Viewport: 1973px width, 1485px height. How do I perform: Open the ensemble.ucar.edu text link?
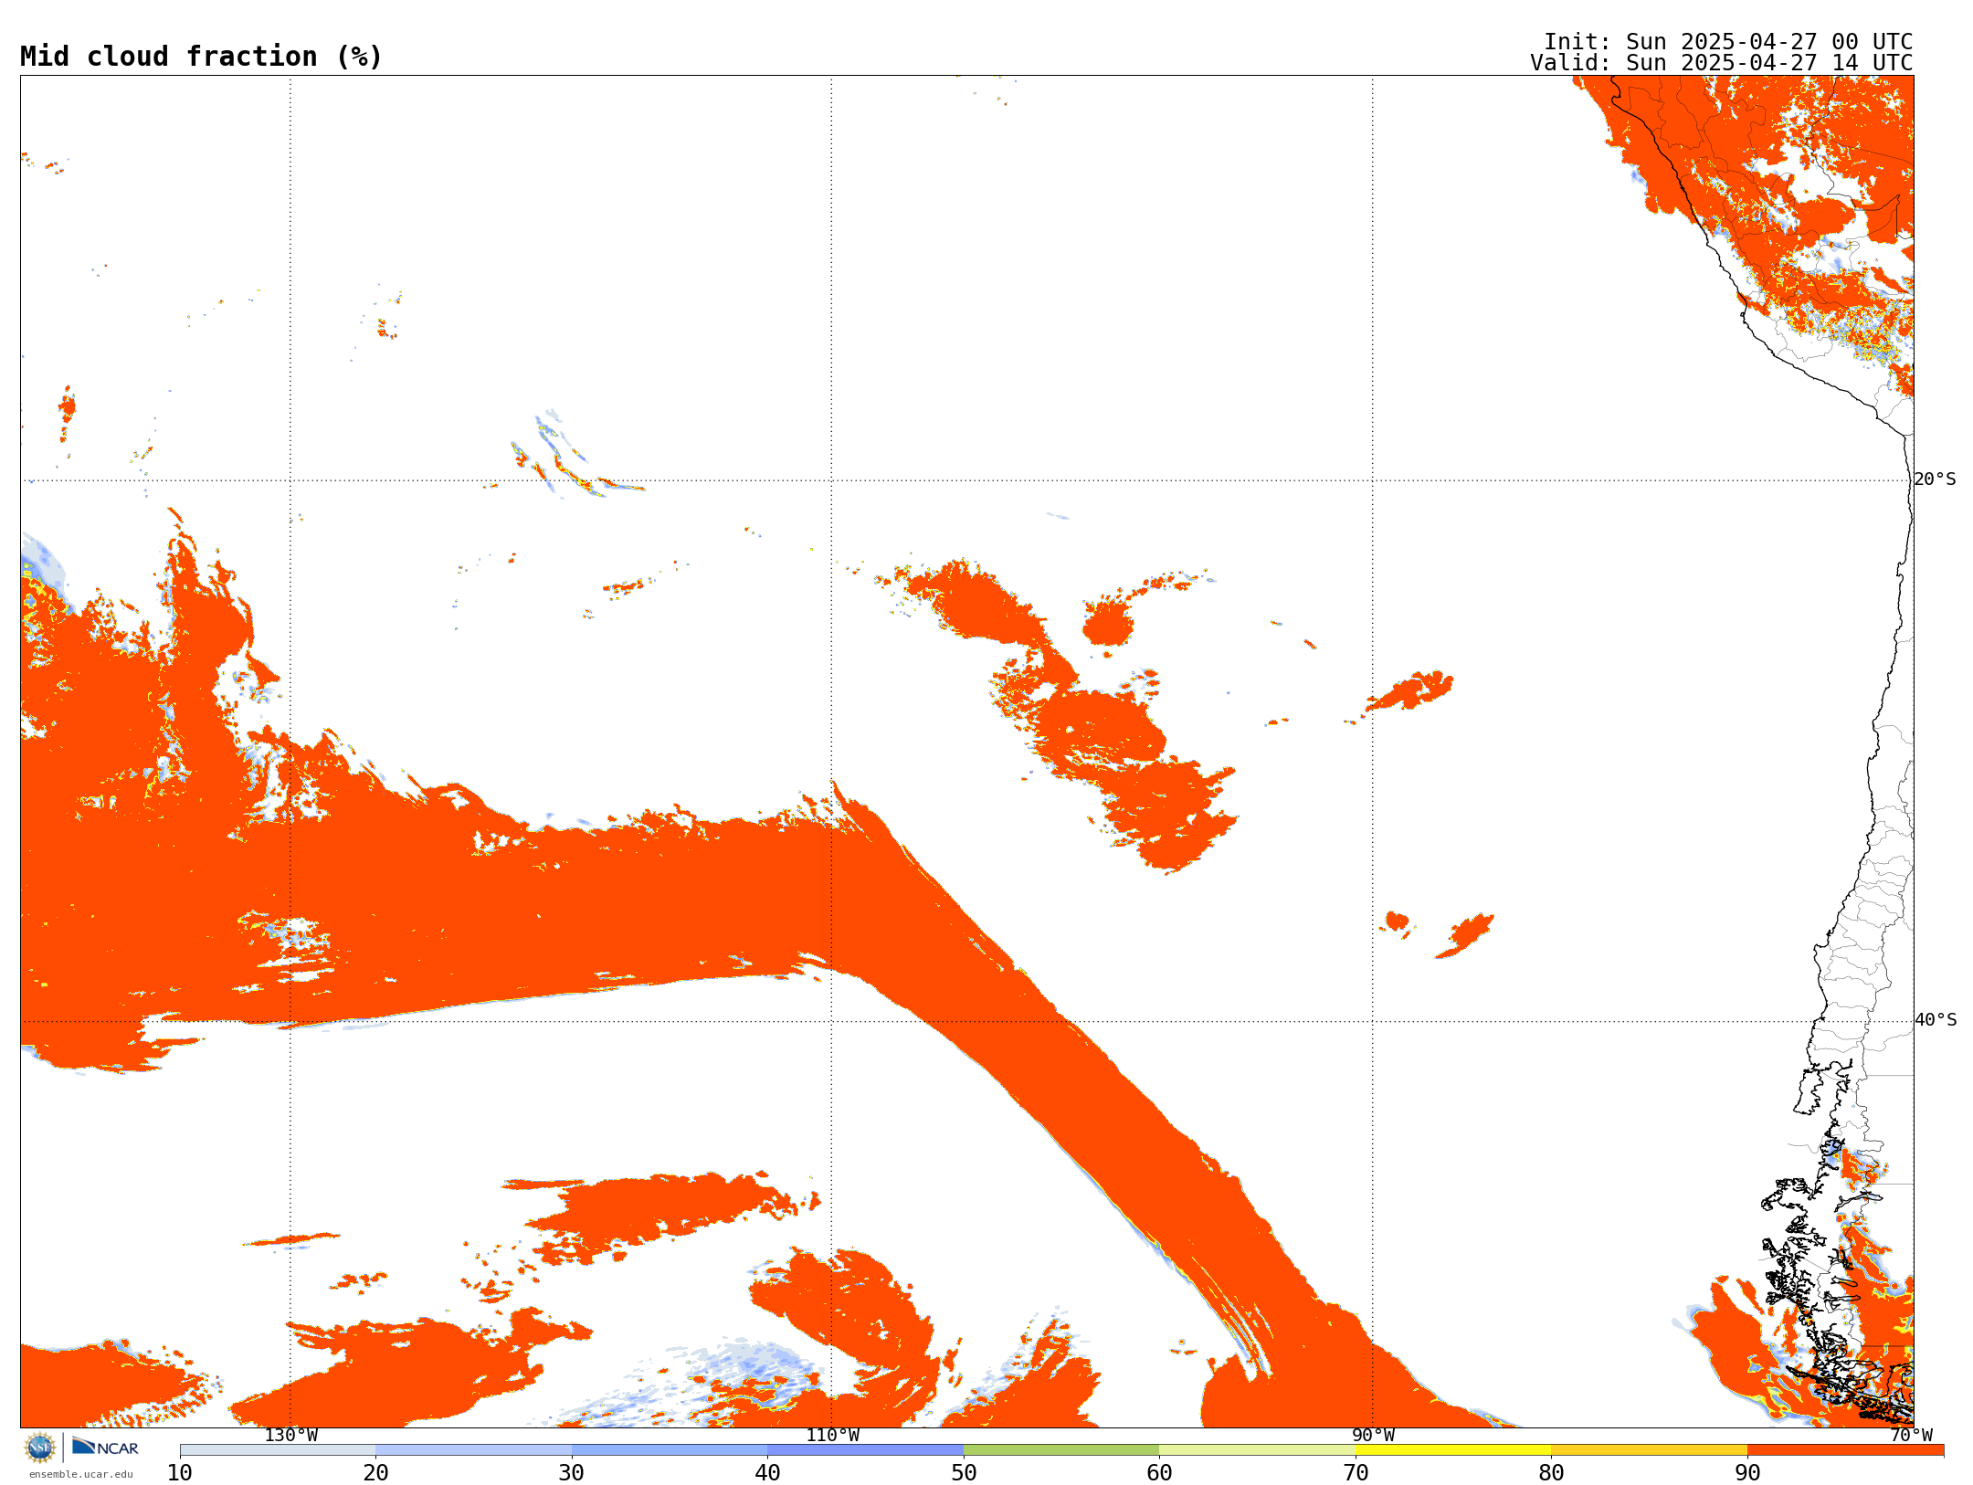80,1474
